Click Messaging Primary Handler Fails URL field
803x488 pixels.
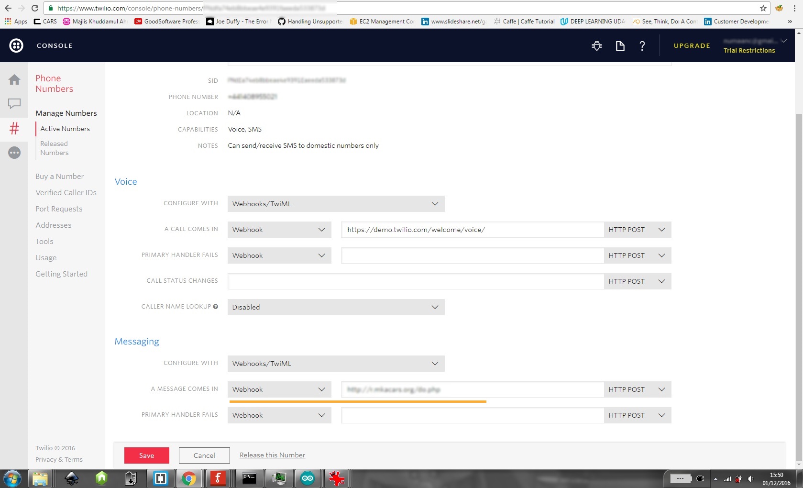pos(473,415)
